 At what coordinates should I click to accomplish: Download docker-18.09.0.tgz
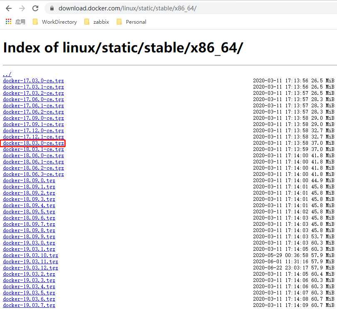(29, 180)
